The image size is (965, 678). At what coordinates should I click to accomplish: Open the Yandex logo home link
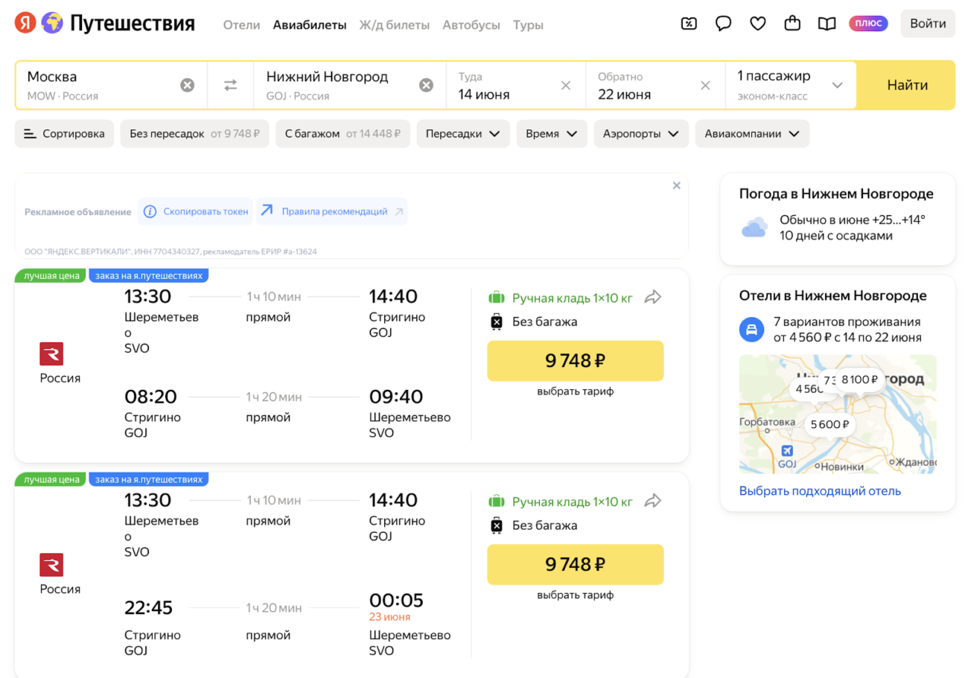[25, 23]
